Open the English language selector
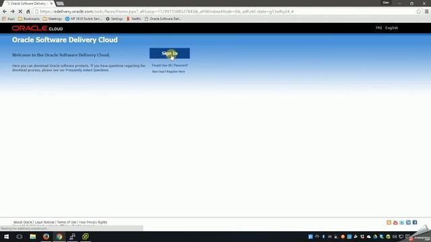 [x=391, y=28]
